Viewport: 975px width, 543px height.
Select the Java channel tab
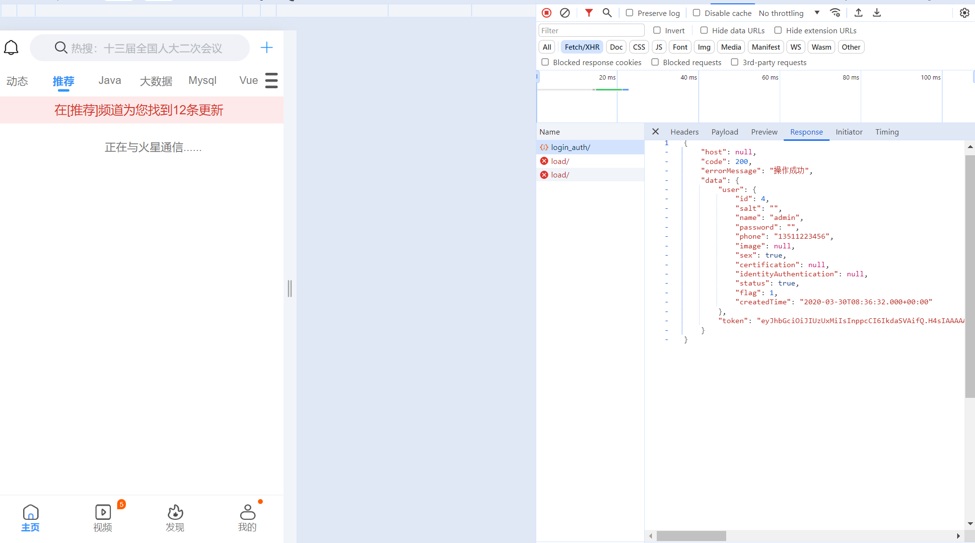pos(109,81)
